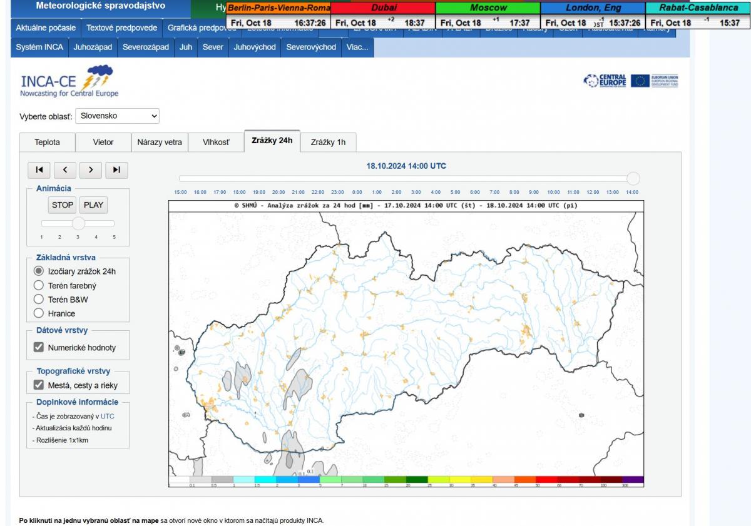Click the Central Europe logo
This screenshot has width=751, height=526.
click(x=605, y=81)
